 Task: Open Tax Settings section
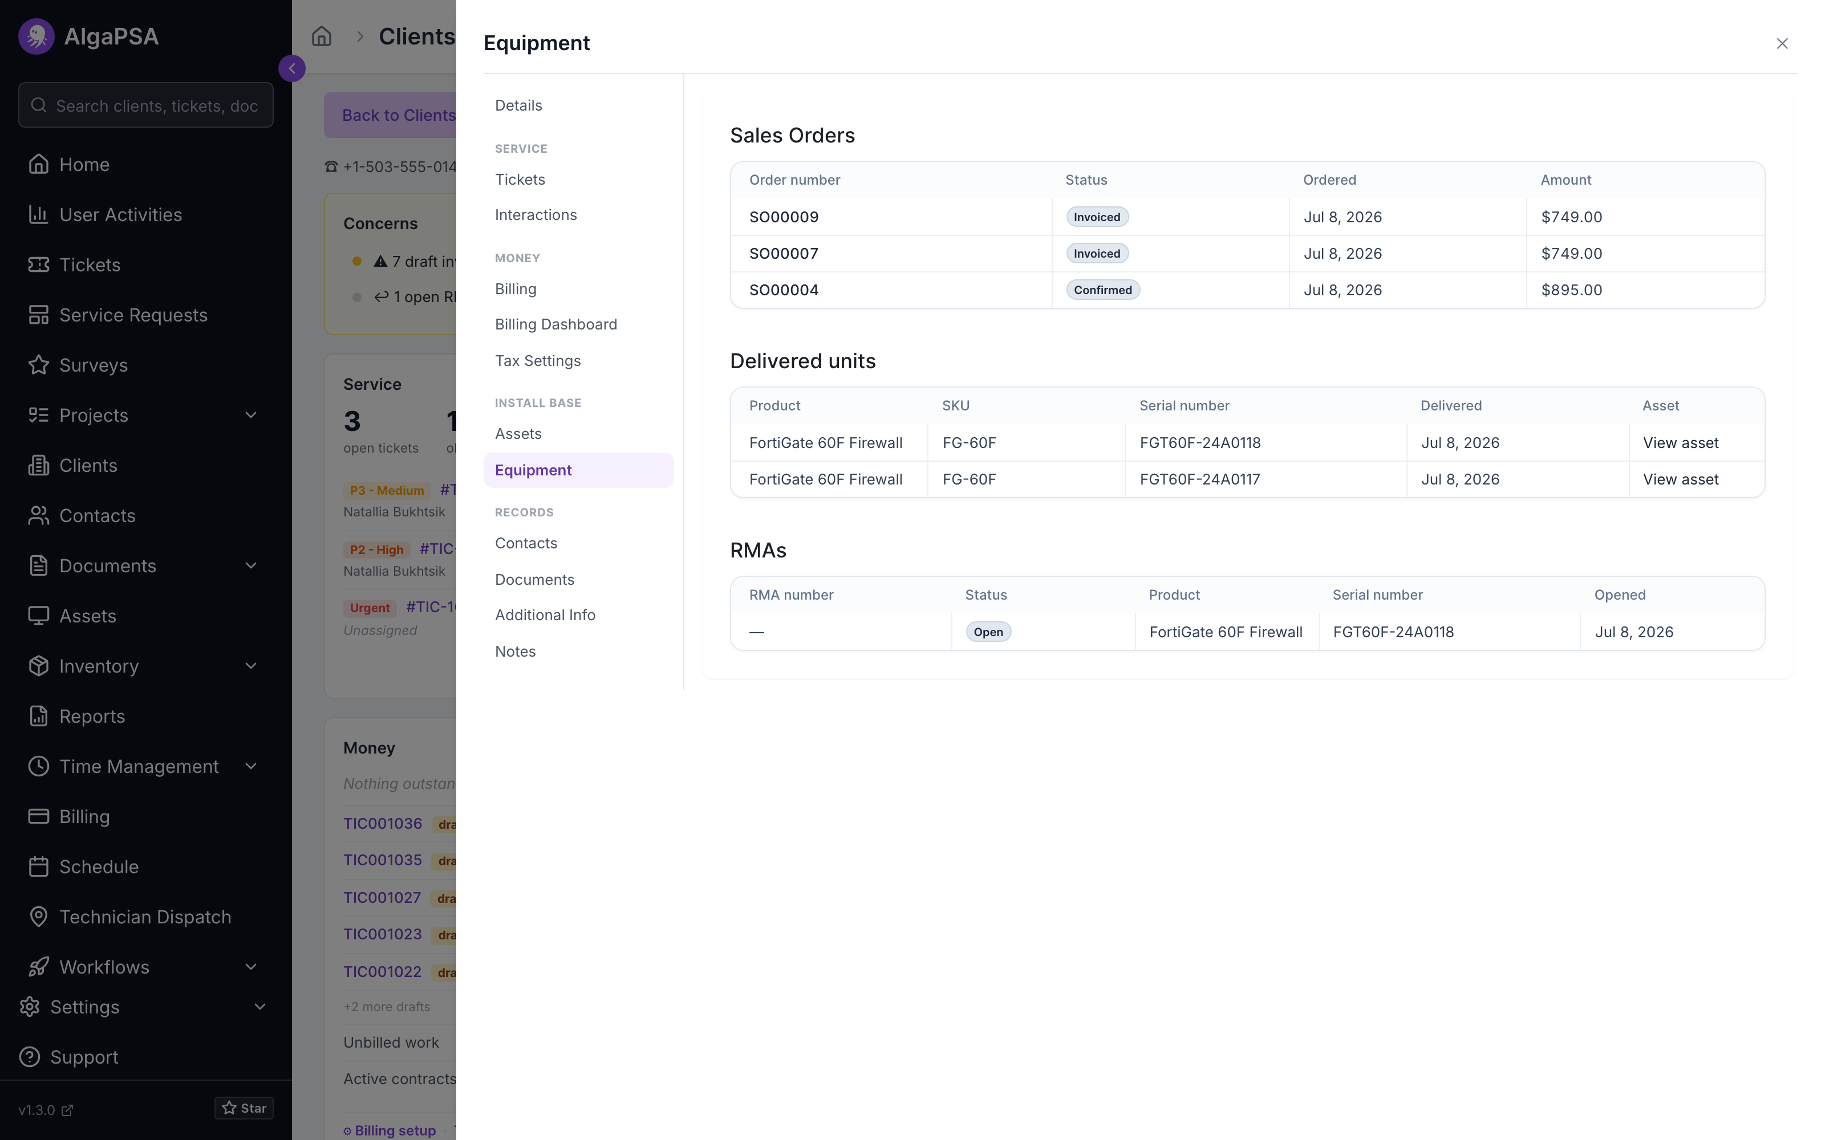point(578,360)
